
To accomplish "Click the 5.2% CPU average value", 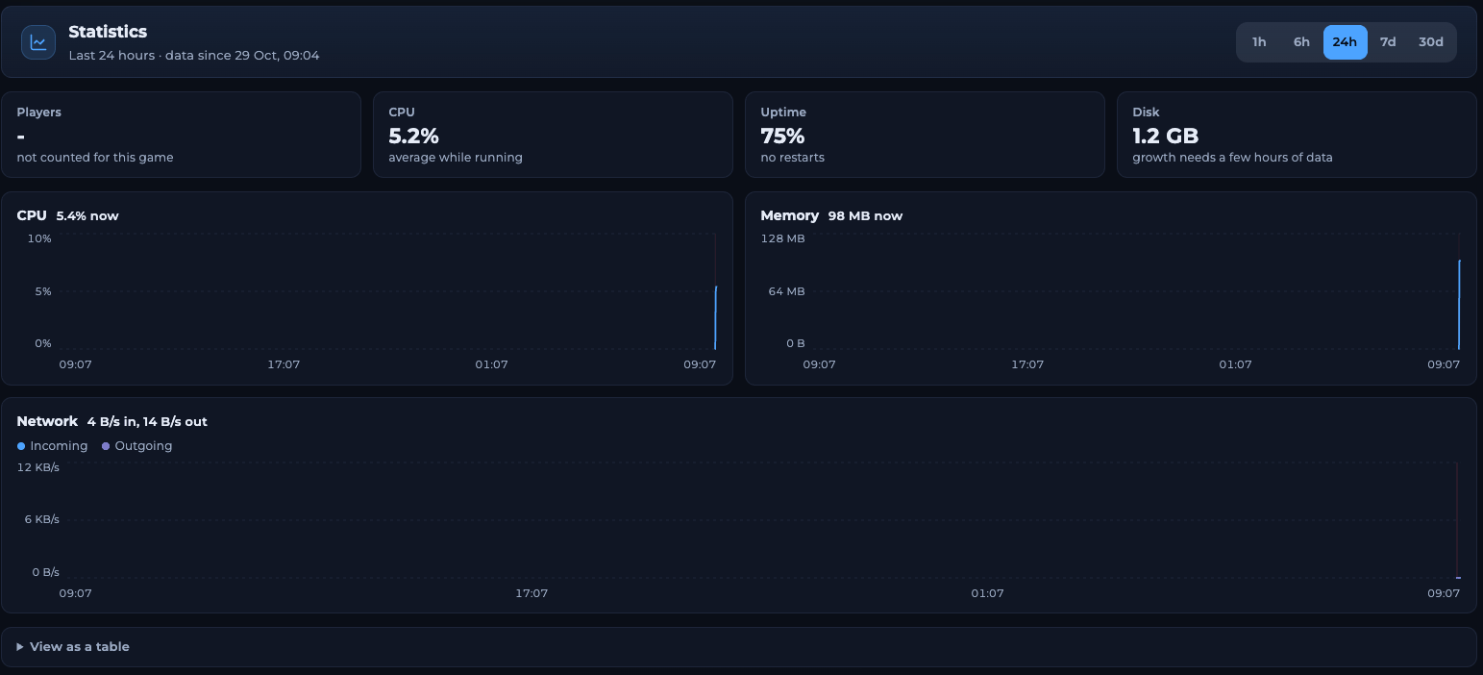I will click(x=413, y=136).
